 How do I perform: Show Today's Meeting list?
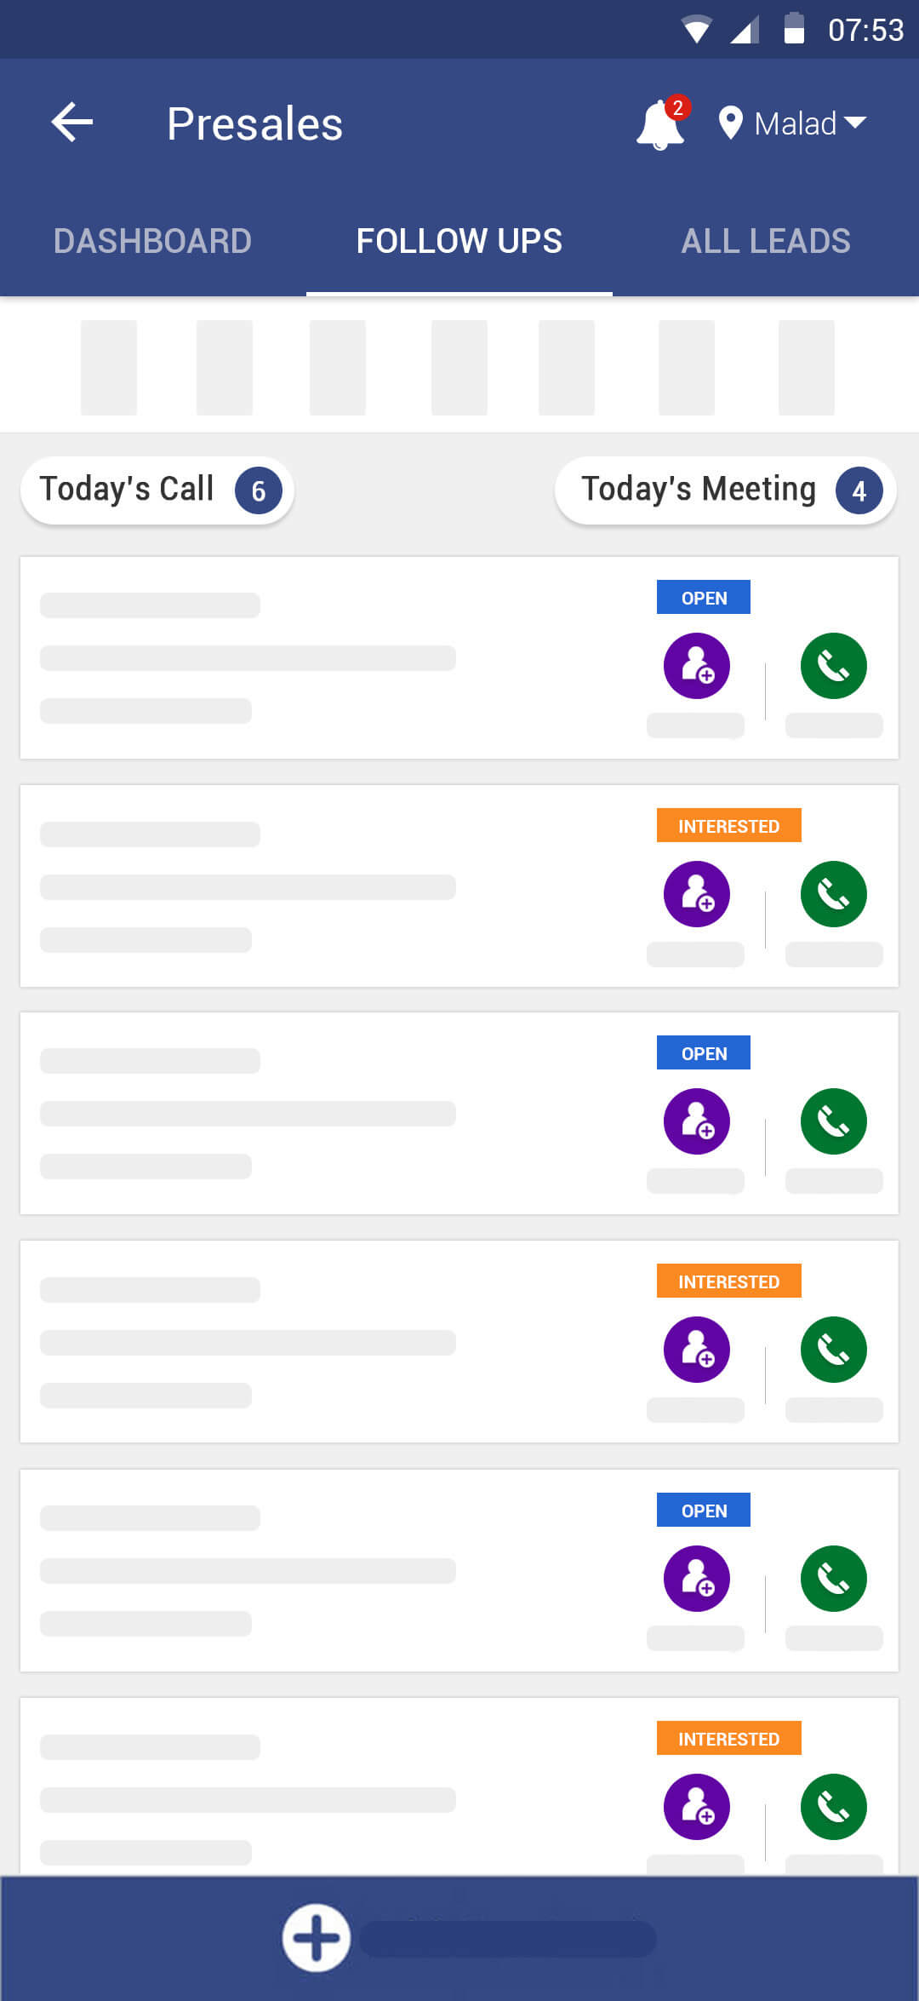(726, 490)
